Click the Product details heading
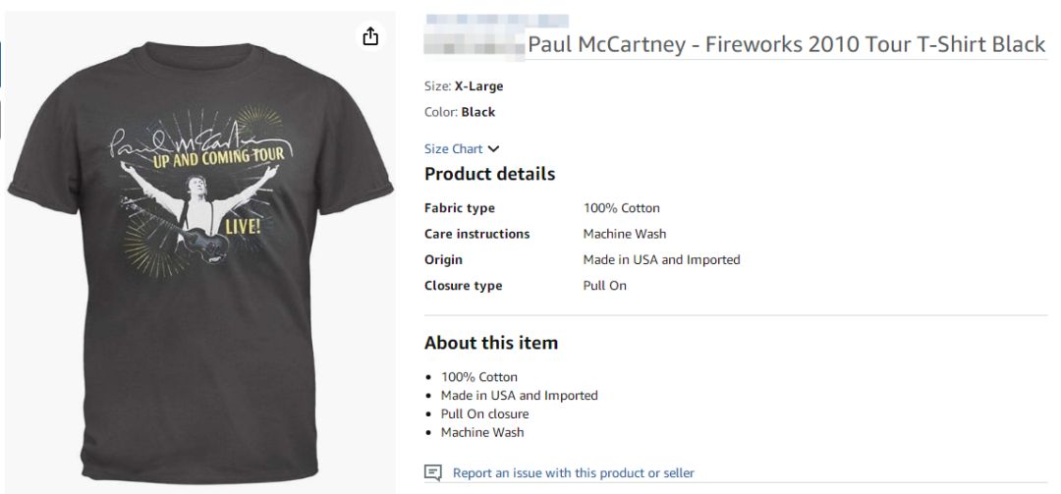1061x494 pixels. click(x=489, y=174)
